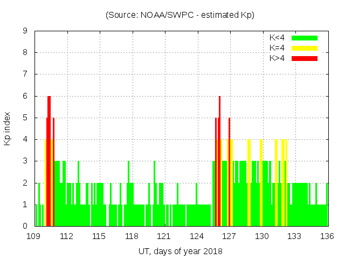Click the red K>4 legend swatch
The width and height of the screenshot is (345, 259).
pyautogui.click(x=305, y=58)
